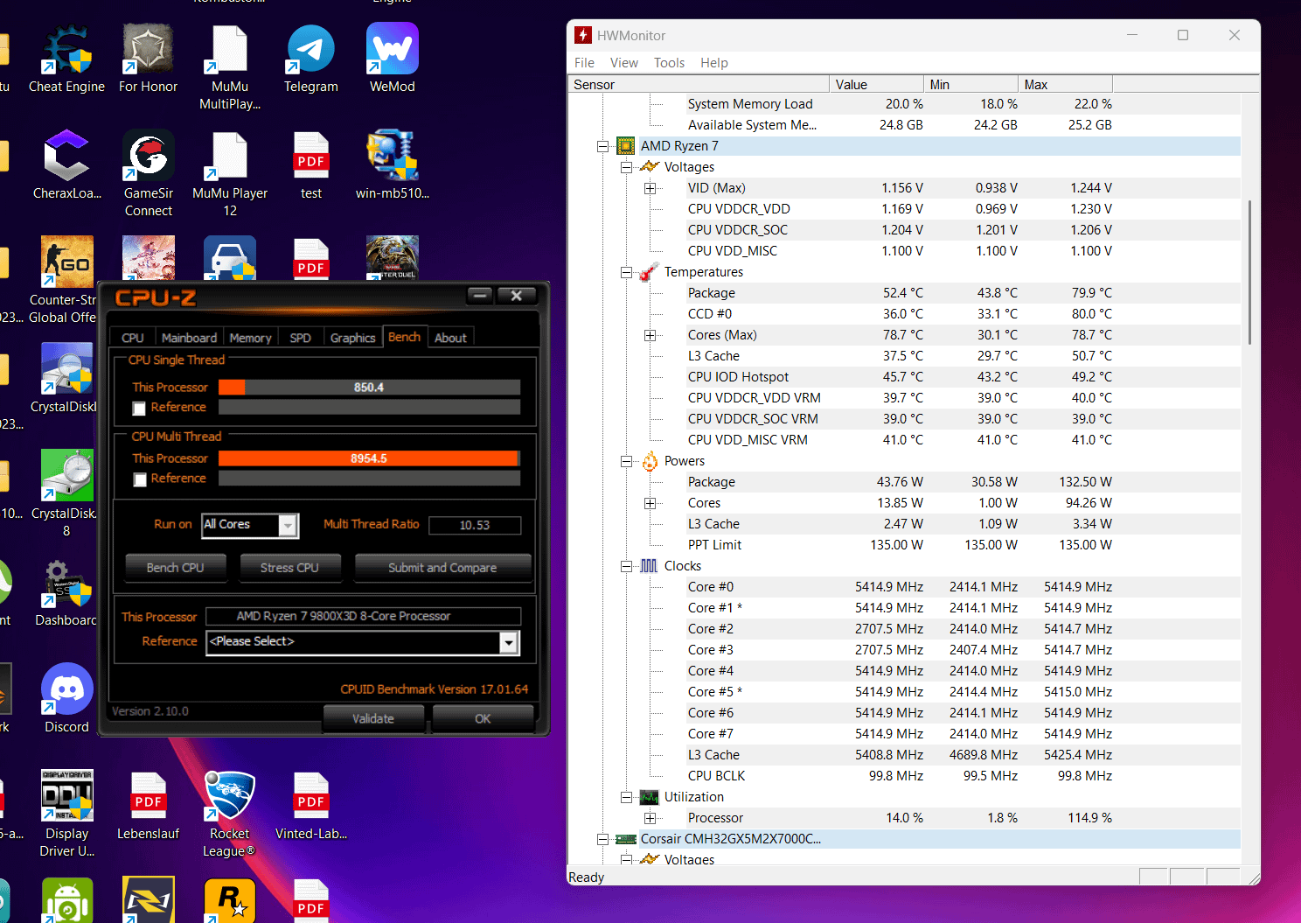Expand the VID (Max) row
Viewport: 1301px width, 923px height.
point(650,188)
